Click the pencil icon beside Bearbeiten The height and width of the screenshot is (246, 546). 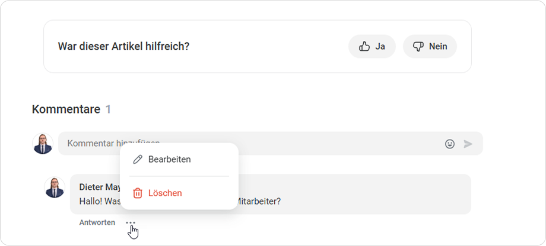click(138, 160)
